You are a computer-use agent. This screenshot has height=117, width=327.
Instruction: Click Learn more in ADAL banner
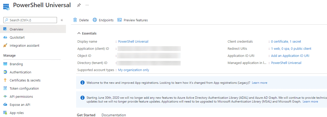tap(310, 102)
